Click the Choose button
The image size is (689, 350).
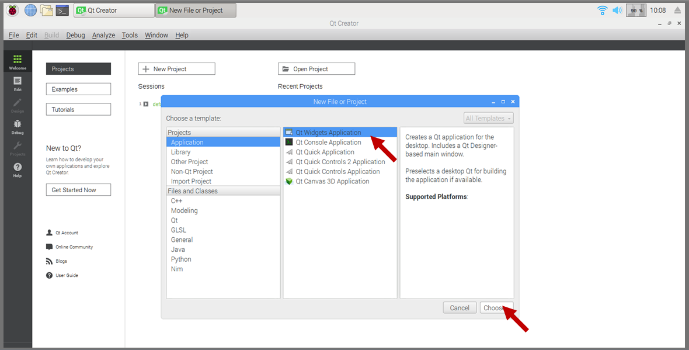496,308
